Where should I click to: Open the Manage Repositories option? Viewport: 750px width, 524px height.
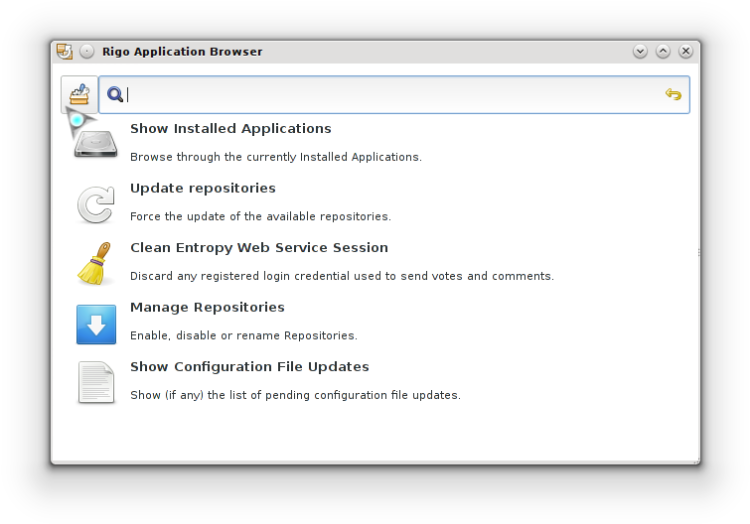207,308
